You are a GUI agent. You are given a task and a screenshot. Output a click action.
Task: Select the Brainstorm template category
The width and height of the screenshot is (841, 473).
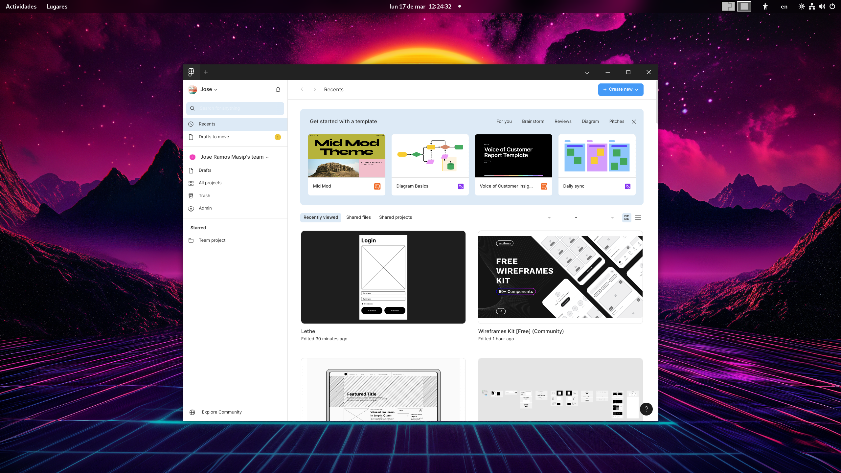point(533,122)
